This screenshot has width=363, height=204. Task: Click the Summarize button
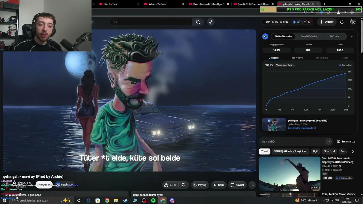point(346,142)
